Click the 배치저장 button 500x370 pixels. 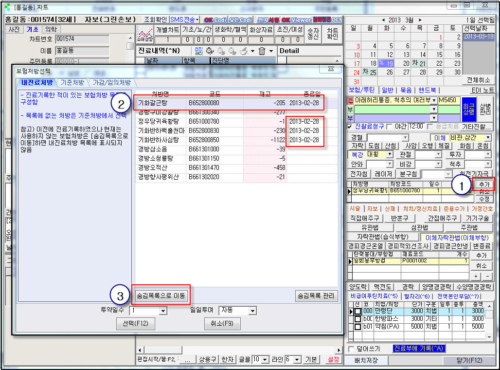point(366,361)
